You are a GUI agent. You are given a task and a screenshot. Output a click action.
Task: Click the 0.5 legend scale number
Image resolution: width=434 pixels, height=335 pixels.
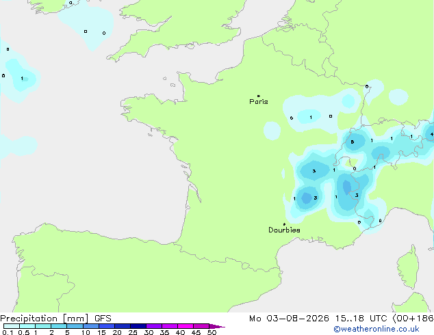23,332
